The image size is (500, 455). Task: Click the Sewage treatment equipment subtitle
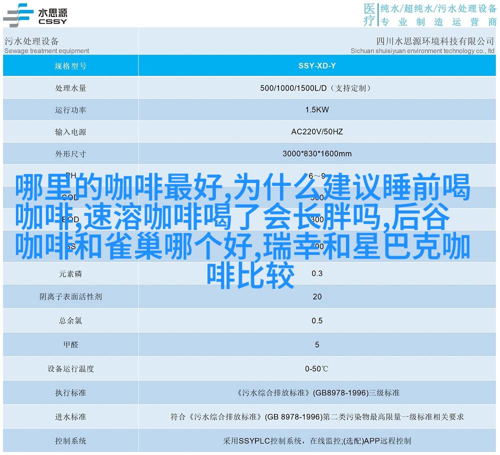tap(46, 50)
